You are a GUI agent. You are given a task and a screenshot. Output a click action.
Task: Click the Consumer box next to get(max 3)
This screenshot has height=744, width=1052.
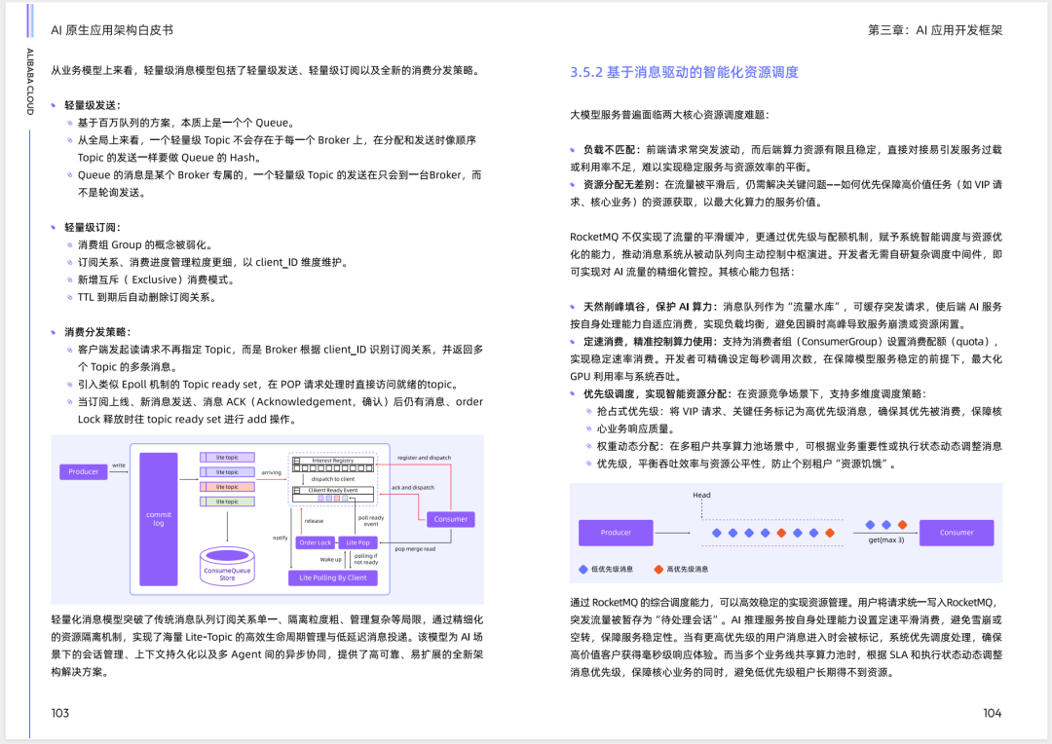[x=957, y=533]
